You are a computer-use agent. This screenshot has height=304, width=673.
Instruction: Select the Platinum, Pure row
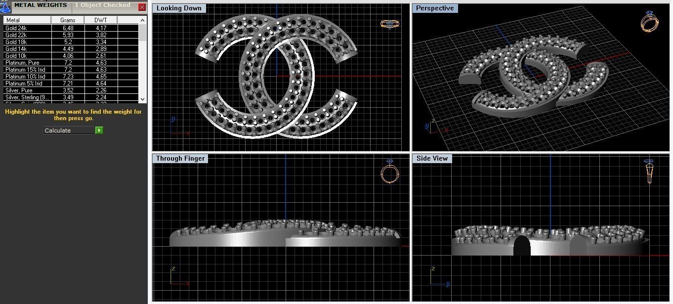[71, 63]
